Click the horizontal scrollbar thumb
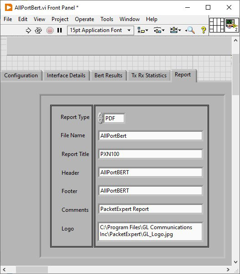The height and width of the screenshot is (274, 240). (x=32, y=269)
